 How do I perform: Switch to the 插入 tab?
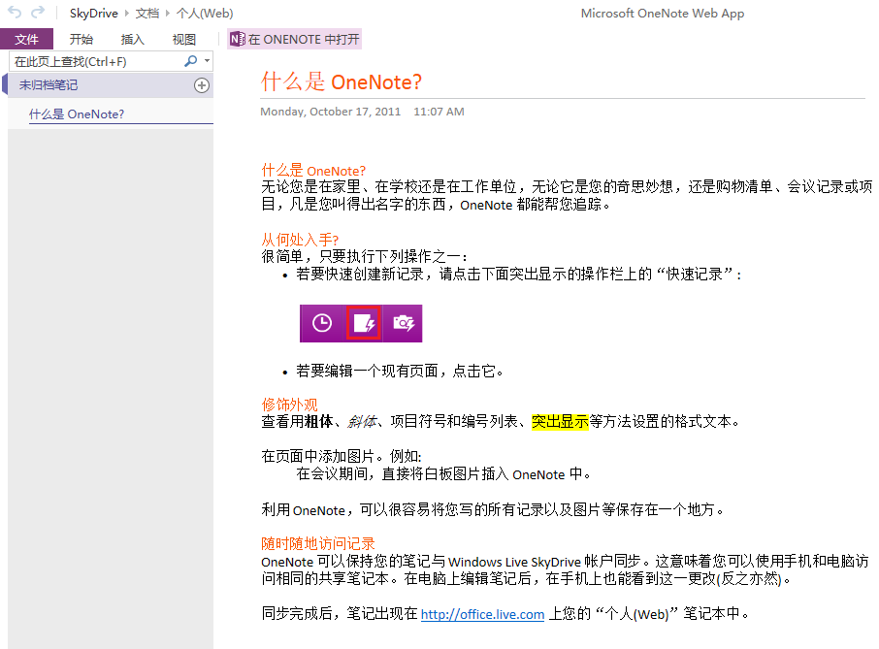point(132,39)
